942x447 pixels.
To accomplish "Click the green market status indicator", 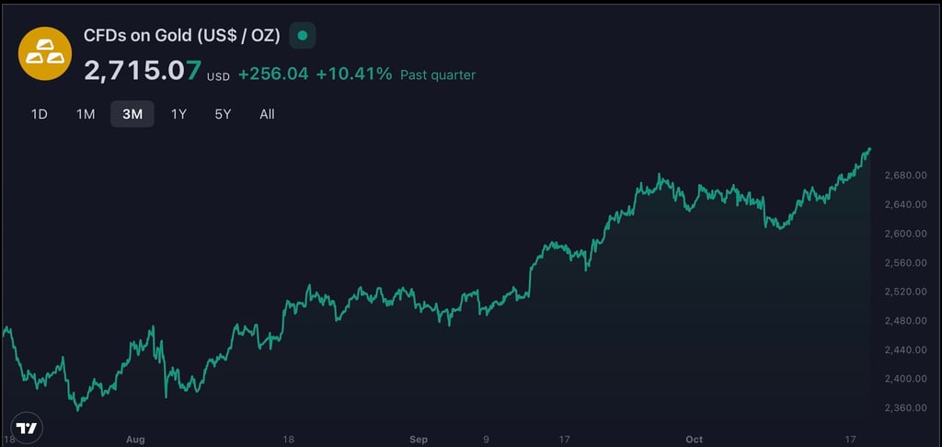I will [x=303, y=37].
